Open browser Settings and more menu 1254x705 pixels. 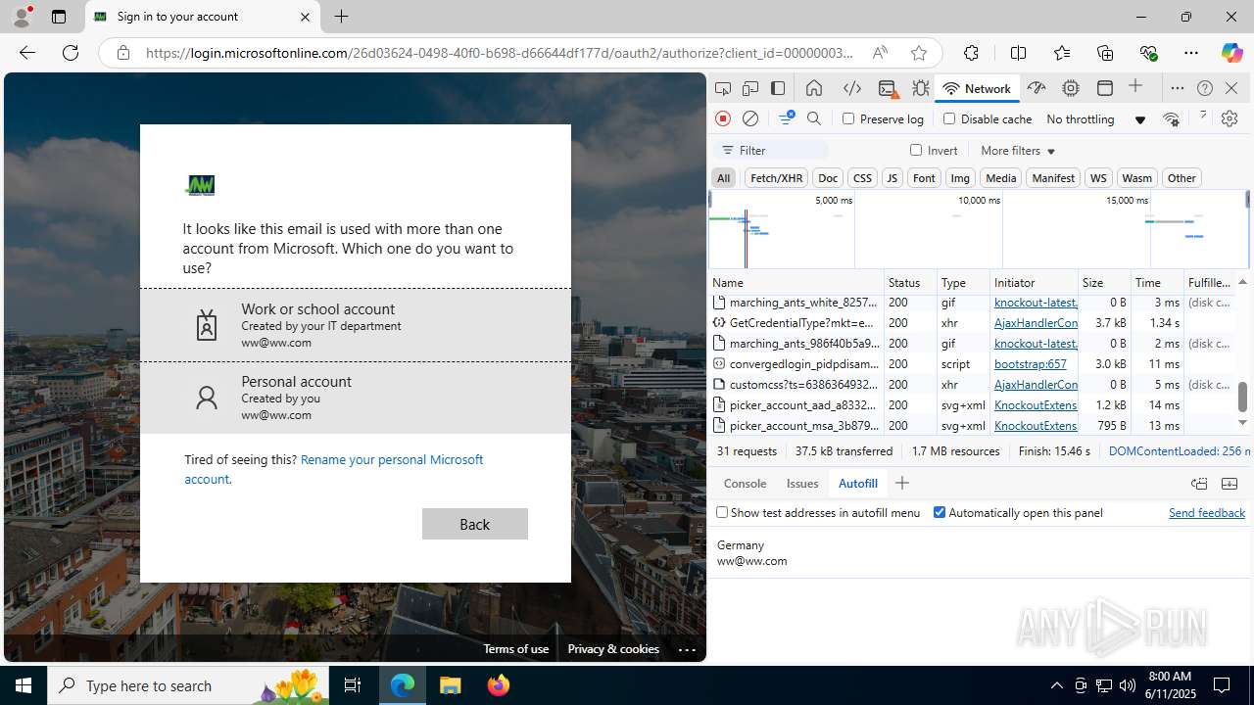(1191, 53)
